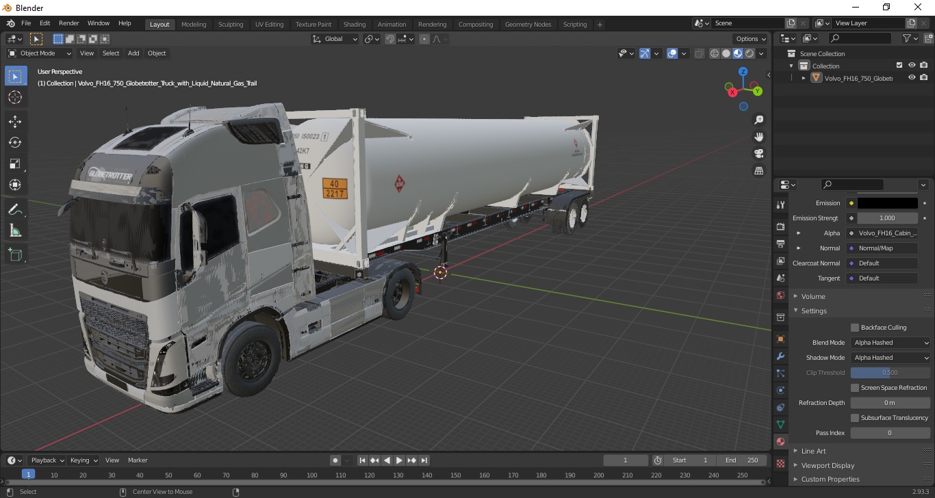Open Physics properties tab
This screenshot has height=498, width=935.
780,391
